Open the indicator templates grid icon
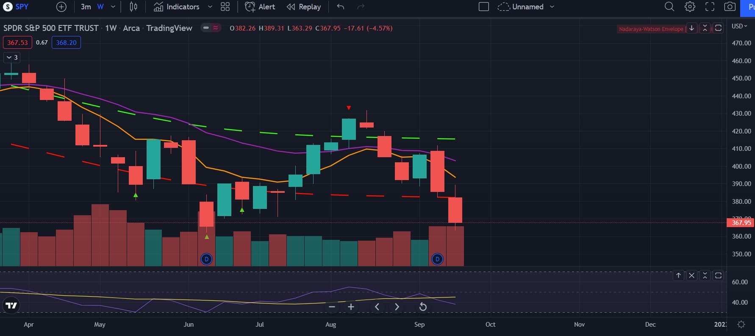Screen dimensions: 755x336 (x=225, y=7)
